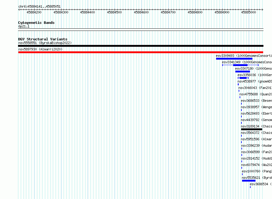Viewport: 272px width, 199px height.
Task: Open the nsv6079474 variant label
Action: click(256, 165)
